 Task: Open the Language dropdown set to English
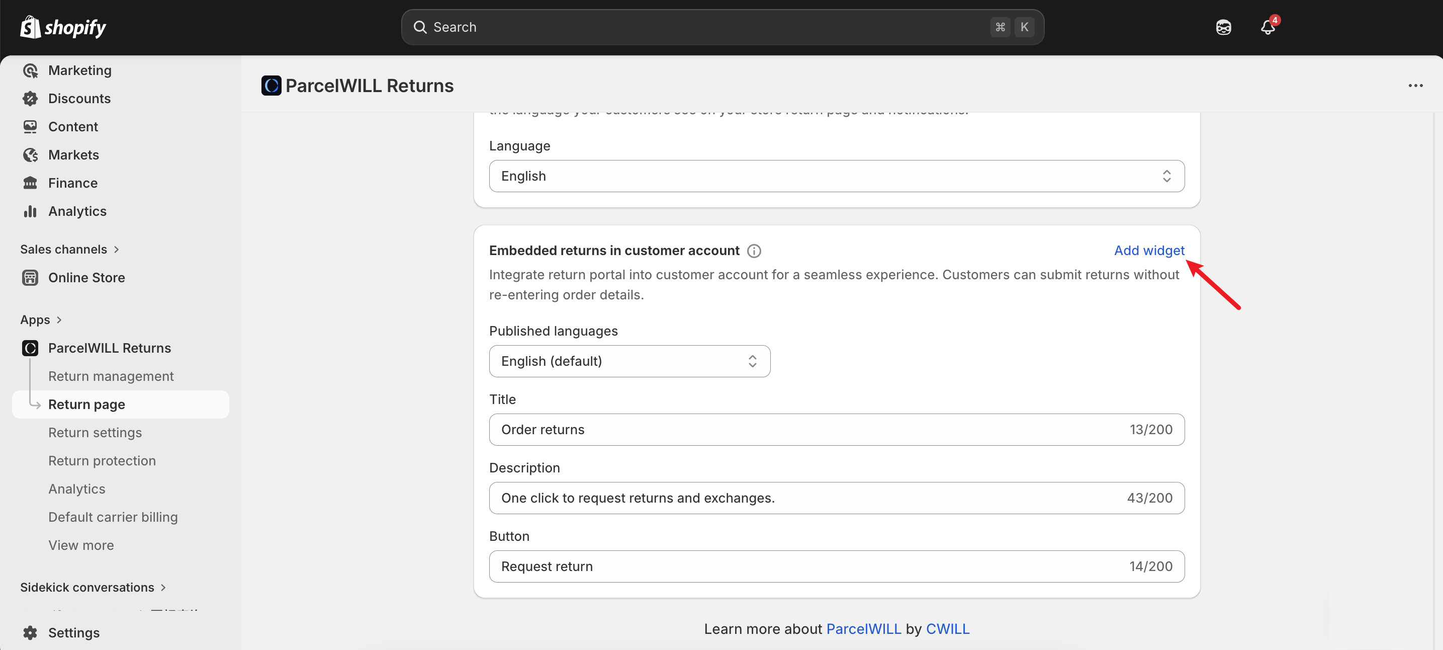[x=836, y=176]
